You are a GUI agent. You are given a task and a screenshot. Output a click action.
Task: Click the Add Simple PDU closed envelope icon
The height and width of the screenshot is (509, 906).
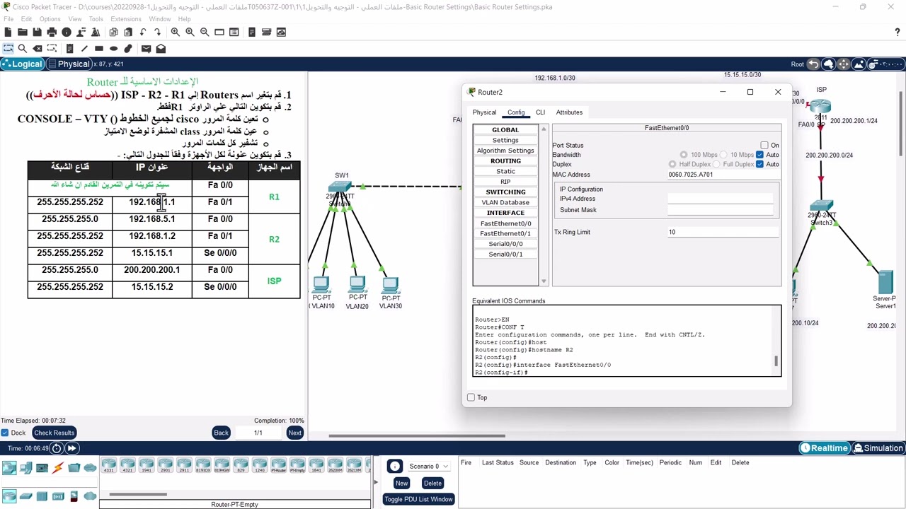click(x=146, y=48)
